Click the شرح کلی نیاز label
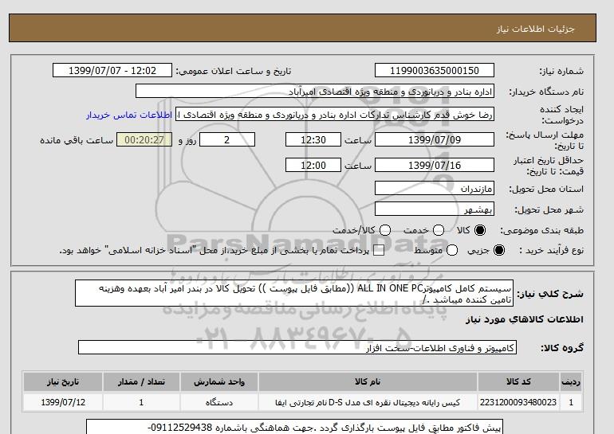The width and height of the screenshot is (614, 434). (x=550, y=294)
